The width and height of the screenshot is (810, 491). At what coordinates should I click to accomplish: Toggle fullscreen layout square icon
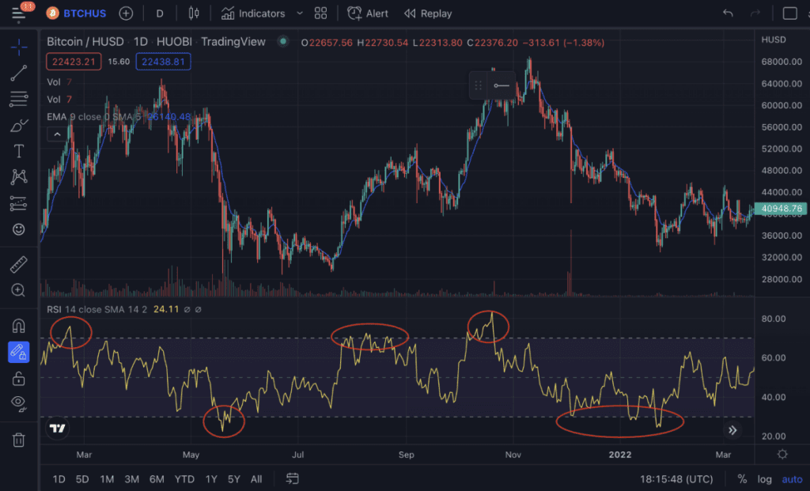point(790,13)
